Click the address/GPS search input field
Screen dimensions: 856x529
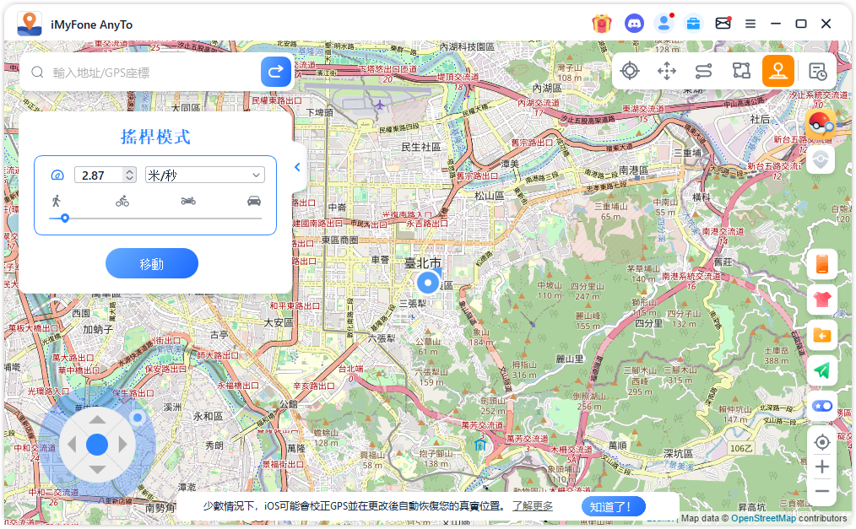(x=153, y=72)
